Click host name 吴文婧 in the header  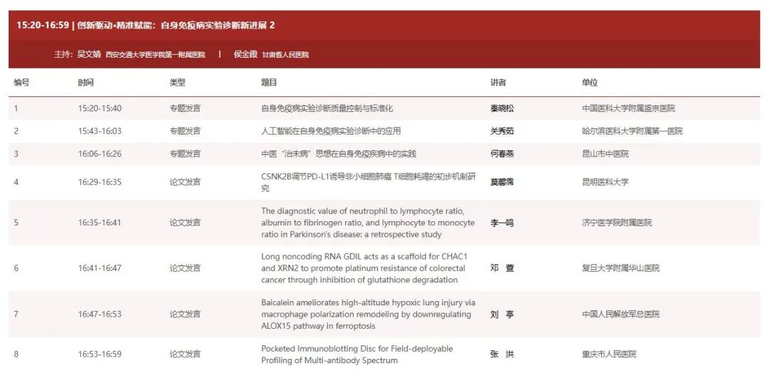89,54
